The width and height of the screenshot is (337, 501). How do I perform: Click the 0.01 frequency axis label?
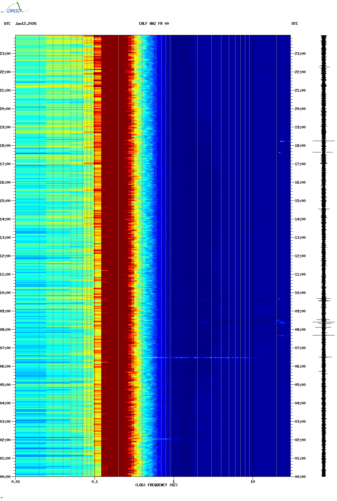(16, 482)
